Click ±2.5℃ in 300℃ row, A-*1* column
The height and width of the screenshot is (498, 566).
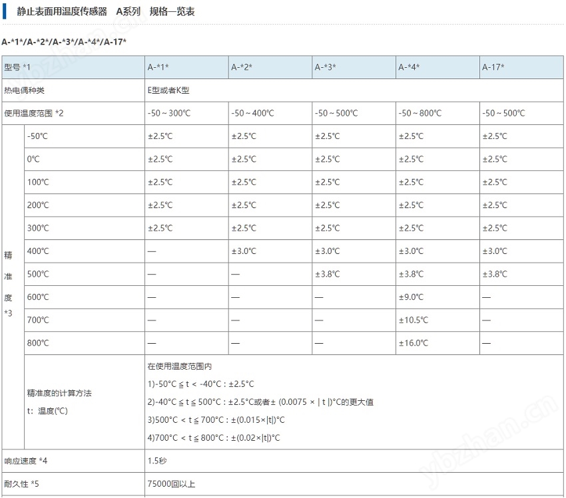click(x=160, y=228)
